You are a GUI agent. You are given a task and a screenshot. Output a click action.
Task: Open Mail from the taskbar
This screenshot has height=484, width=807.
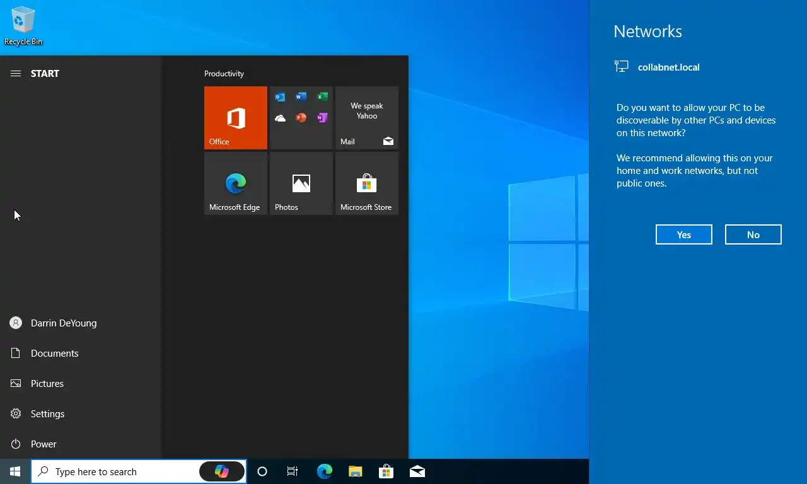(x=417, y=471)
